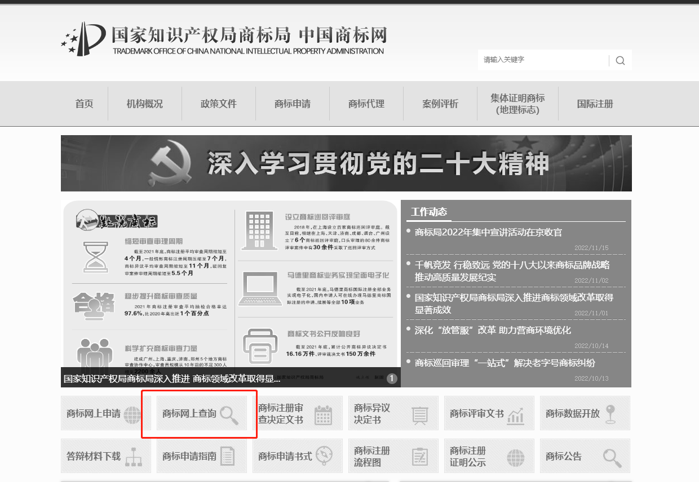Screen dimensions: 699x482
Task: Click the date 2022/10/13
Action: point(591,378)
